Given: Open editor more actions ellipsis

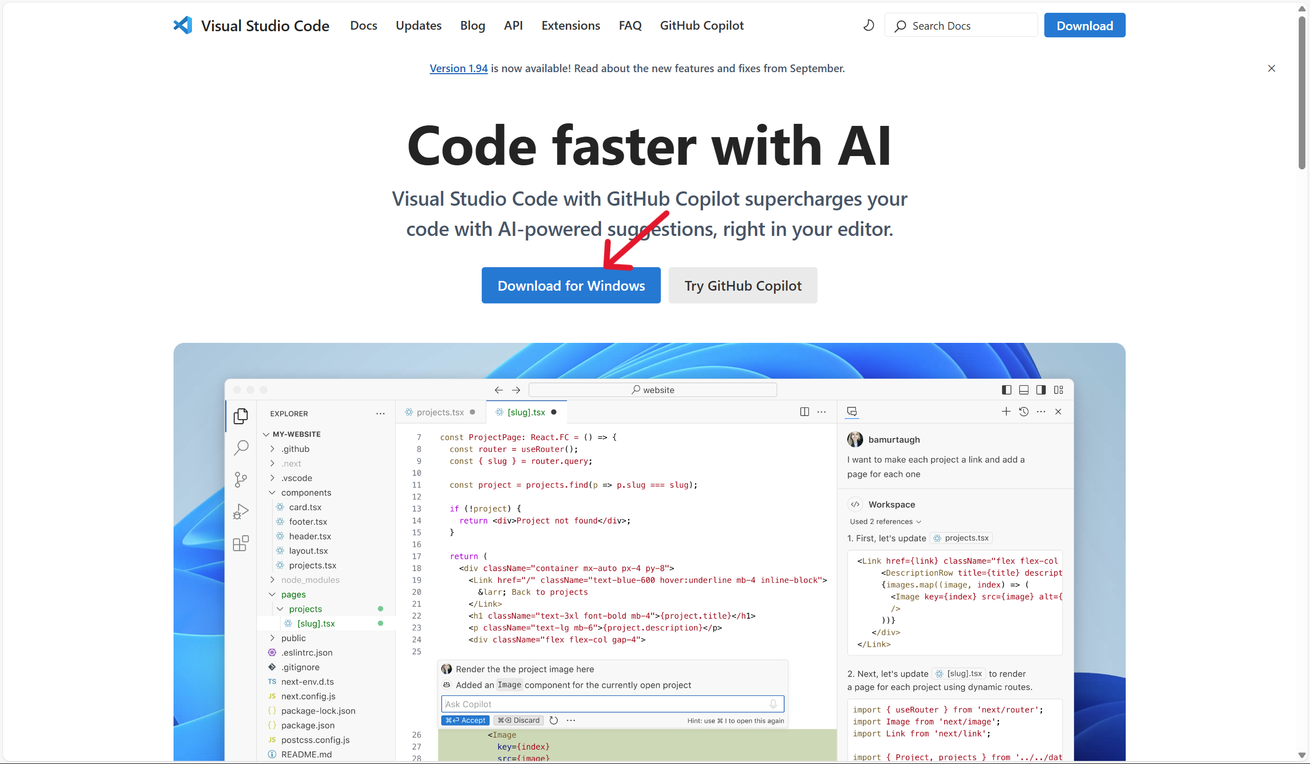Looking at the screenshot, I should click(x=821, y=411).
